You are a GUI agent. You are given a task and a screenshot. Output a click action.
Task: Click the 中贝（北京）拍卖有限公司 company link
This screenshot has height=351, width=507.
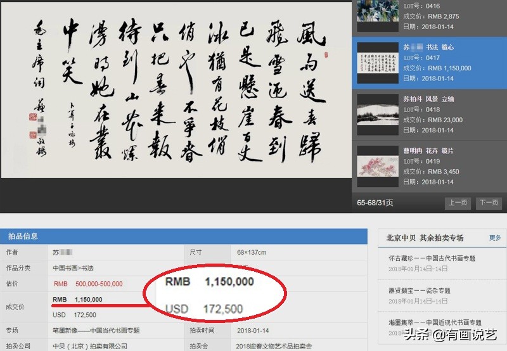coord(90,346)
